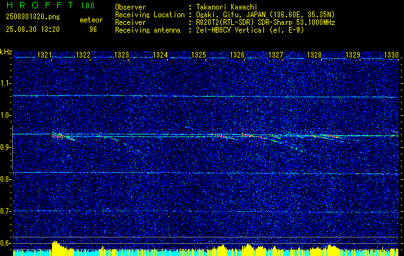
Task: Click the 0.6 kHz axis label
Action: click(5, 243)
